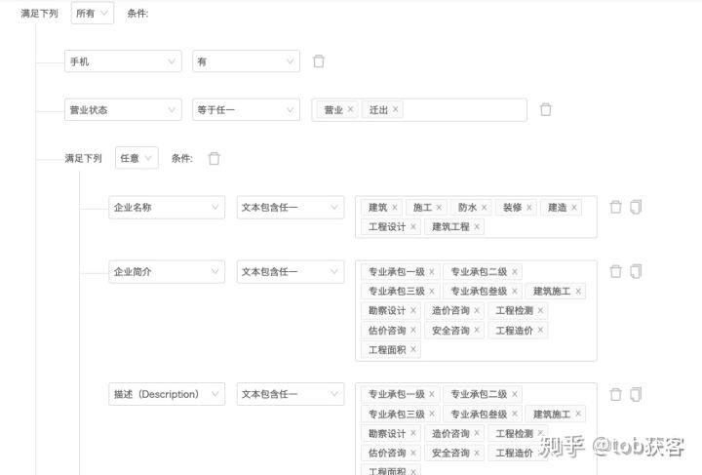
Task: Open the top-level 所有 match dropdown
Action: [93, 13]
